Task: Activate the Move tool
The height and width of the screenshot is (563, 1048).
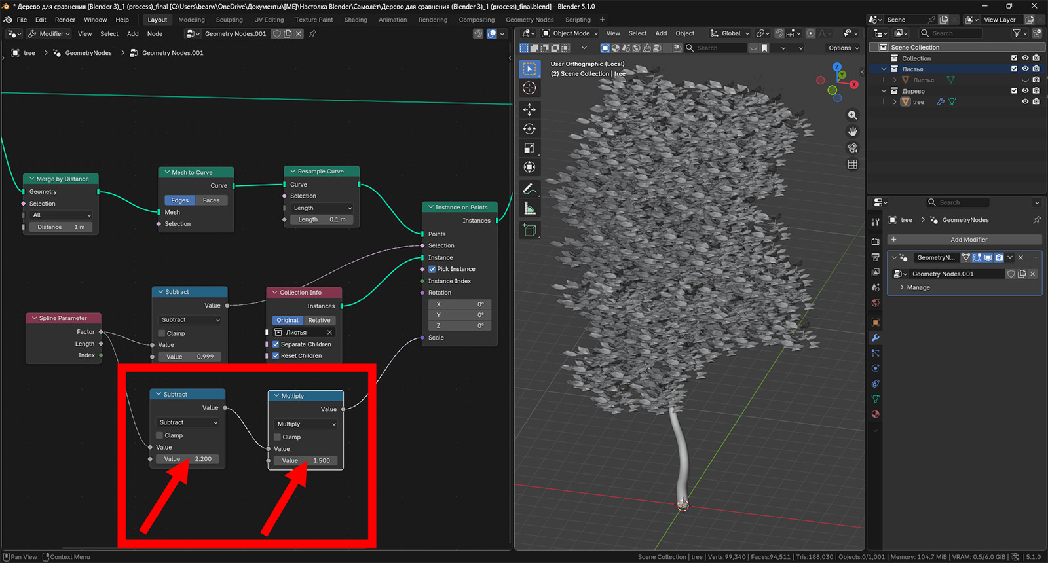Action: [529, 109]
